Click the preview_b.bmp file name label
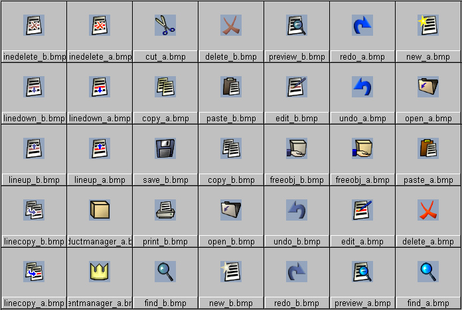The height and width of the screenshot is (310, 462). tap(297, 56)
